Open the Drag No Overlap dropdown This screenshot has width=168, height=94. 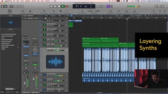click(139, 16)
